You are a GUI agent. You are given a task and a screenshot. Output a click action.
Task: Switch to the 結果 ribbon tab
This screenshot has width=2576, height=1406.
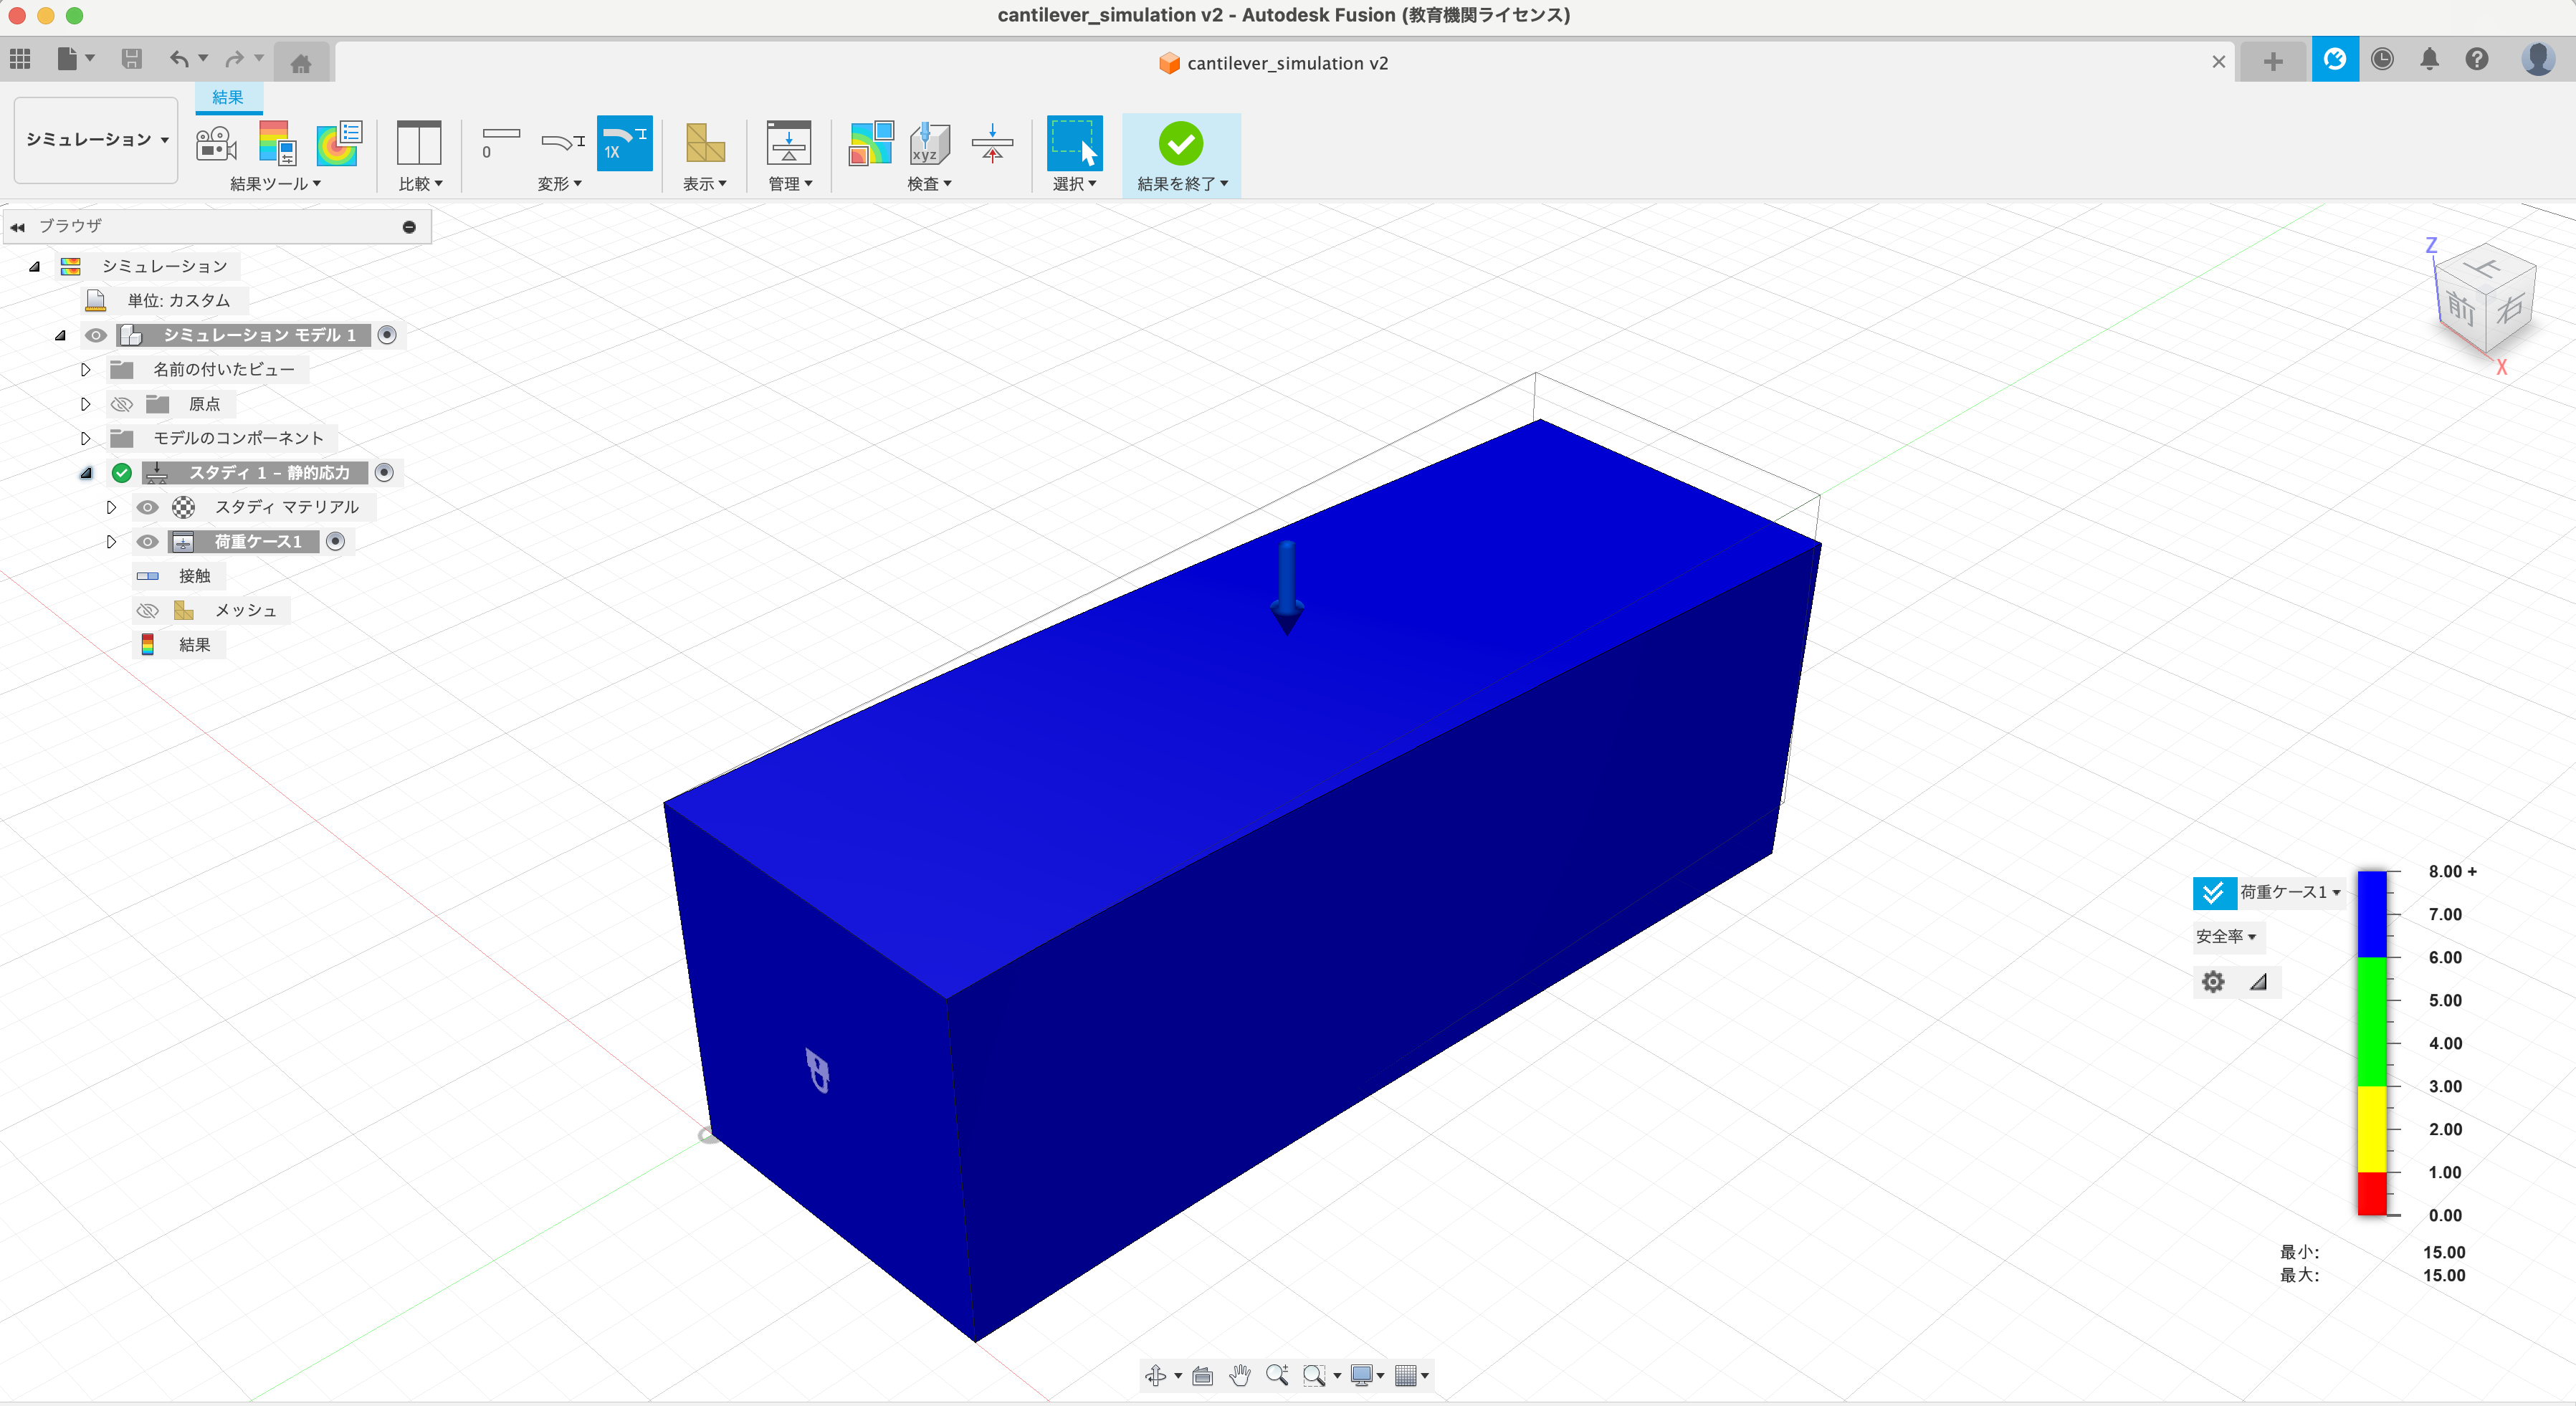click(x=227, y=97)
